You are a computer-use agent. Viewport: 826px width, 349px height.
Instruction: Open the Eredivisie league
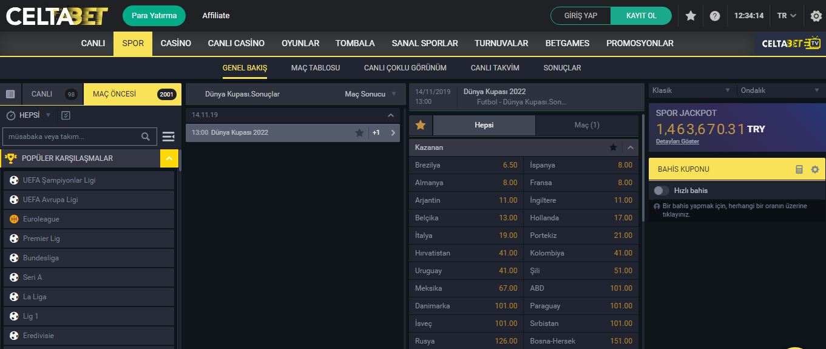tap(89, 336)
